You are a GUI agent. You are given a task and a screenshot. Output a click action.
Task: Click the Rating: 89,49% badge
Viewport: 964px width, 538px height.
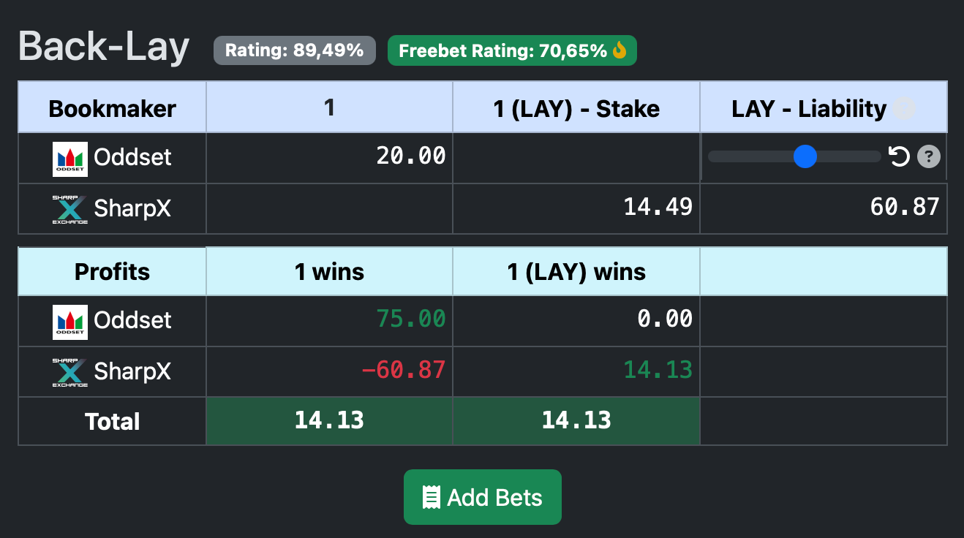coord(295,50)
